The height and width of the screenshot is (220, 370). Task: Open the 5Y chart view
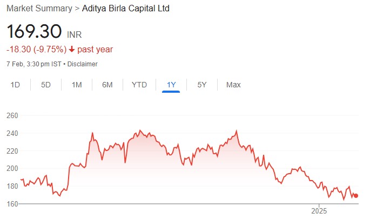(202, 85)
